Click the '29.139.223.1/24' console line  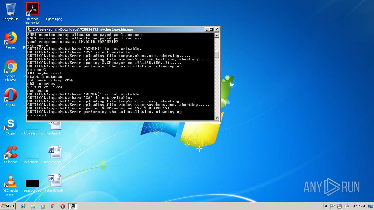click(45, 87)
